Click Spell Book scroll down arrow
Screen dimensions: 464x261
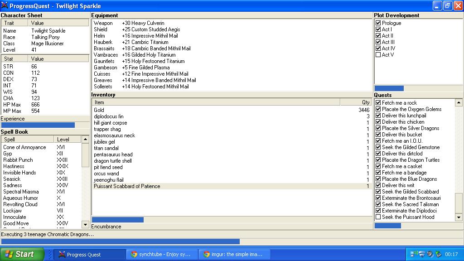[85, 225]
